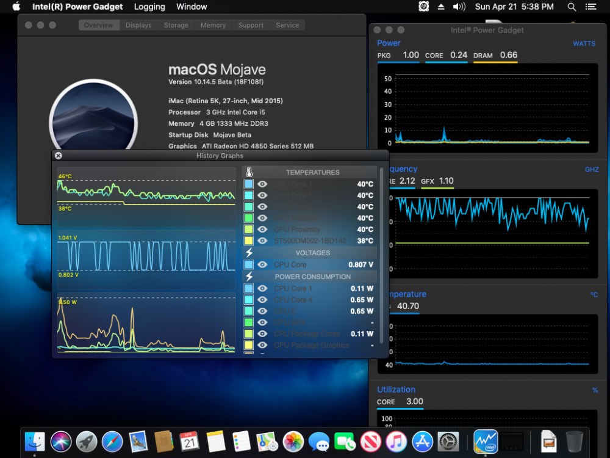Click Intel Power Gadget Dock icon
This screenshot has height=458, width=610.
486,442
